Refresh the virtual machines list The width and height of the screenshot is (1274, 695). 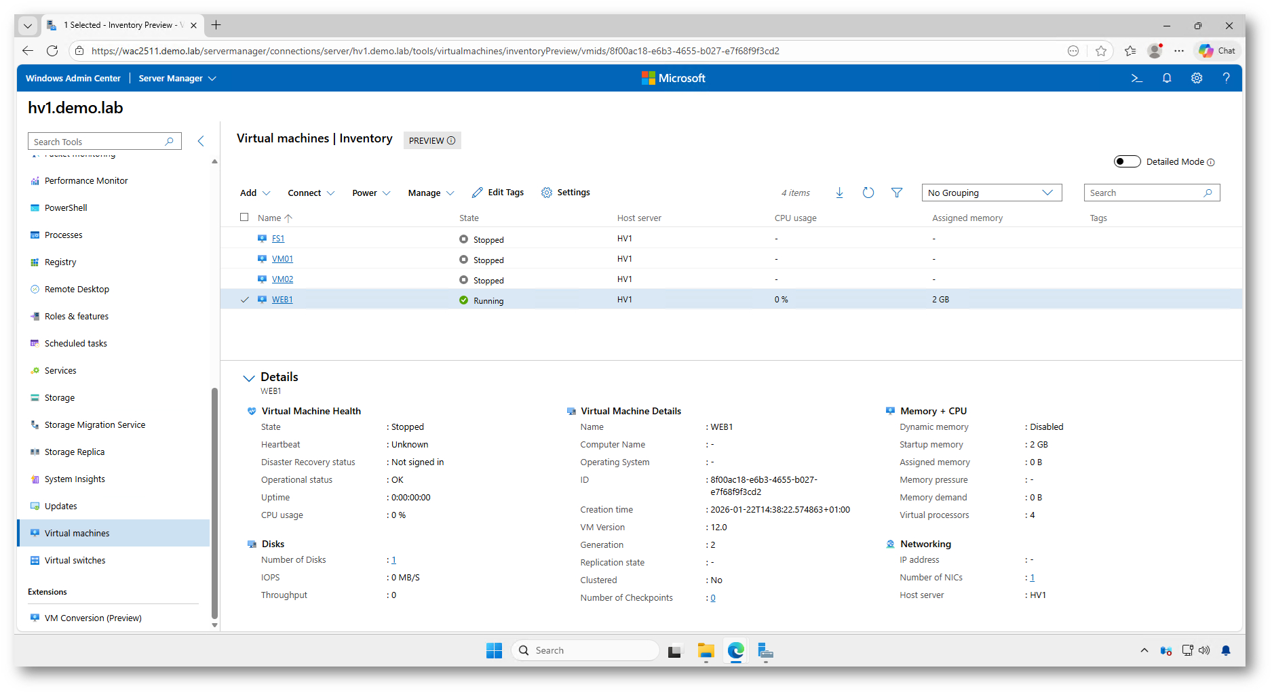[868, 193]
